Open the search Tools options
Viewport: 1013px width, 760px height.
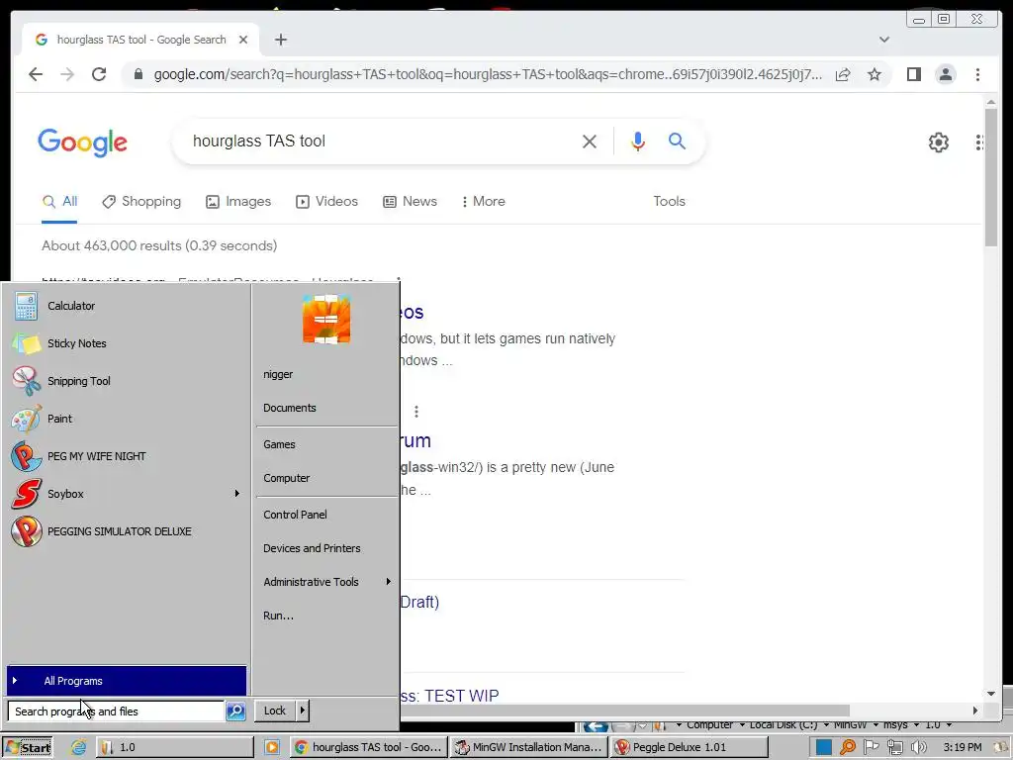tap(669, 201)
